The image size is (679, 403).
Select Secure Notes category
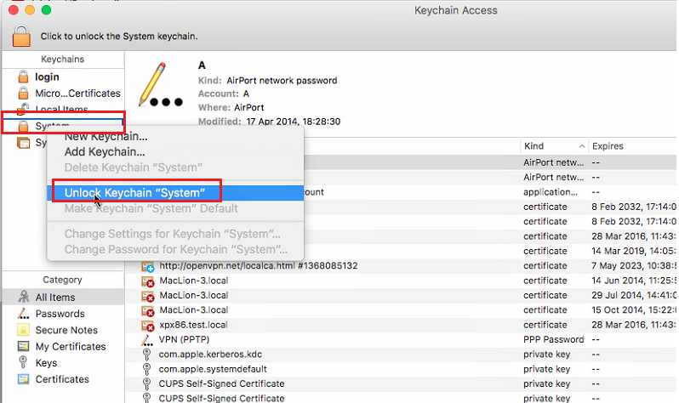(66, 330)
